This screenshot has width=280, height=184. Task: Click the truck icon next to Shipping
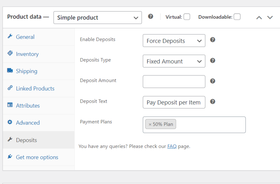10,71
